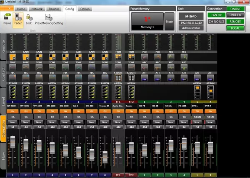Open the Flow side panel tab
Image resolution: width=250 pixels, height=178 pixels.
click(x=3, y=156)
